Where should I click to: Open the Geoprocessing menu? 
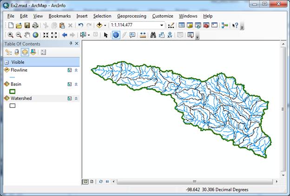(132, 16)
